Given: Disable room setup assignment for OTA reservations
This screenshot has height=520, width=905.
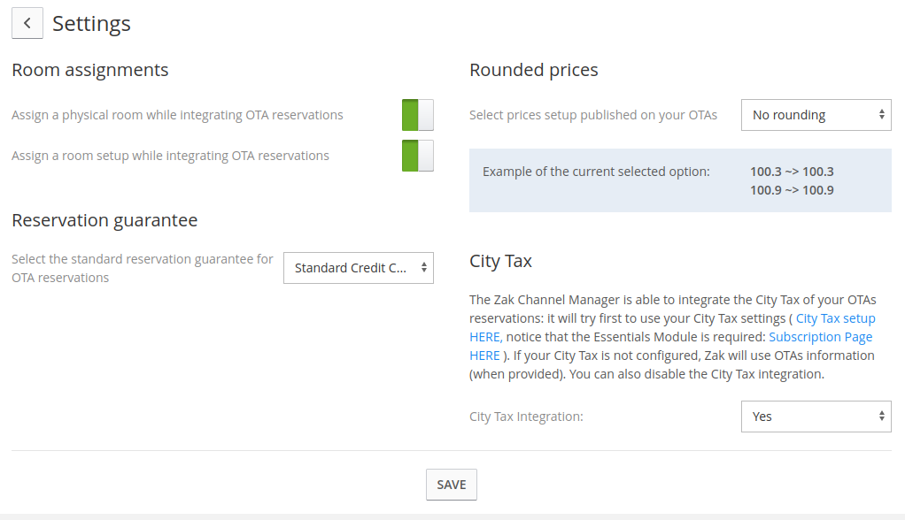Looking at the screenshot, I should pos(417,156).
